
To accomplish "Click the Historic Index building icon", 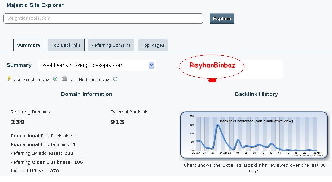I will point(65,79).
